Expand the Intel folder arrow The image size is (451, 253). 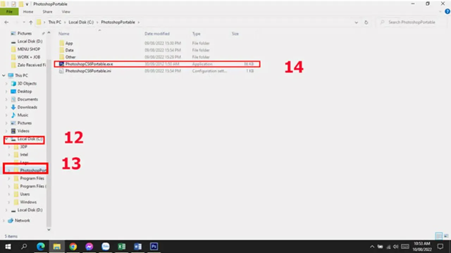[x=9, y=154]
